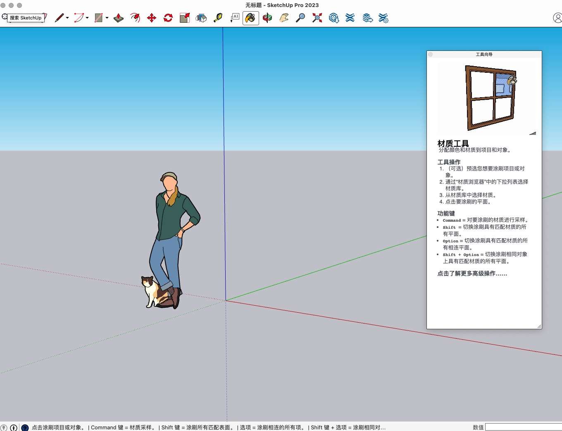Select the Move tool
This screenshot has width=562, height=431.
point(152,18)
